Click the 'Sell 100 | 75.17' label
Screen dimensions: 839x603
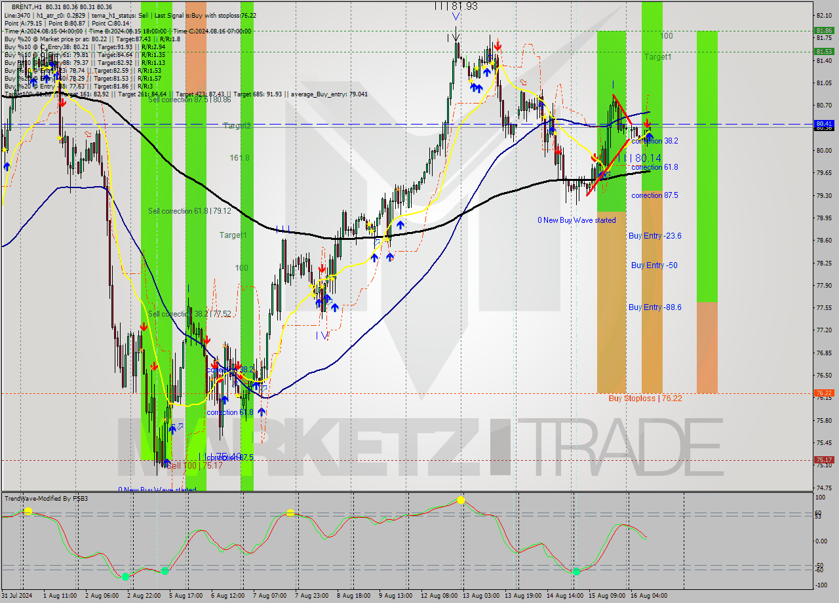point(194,465)
